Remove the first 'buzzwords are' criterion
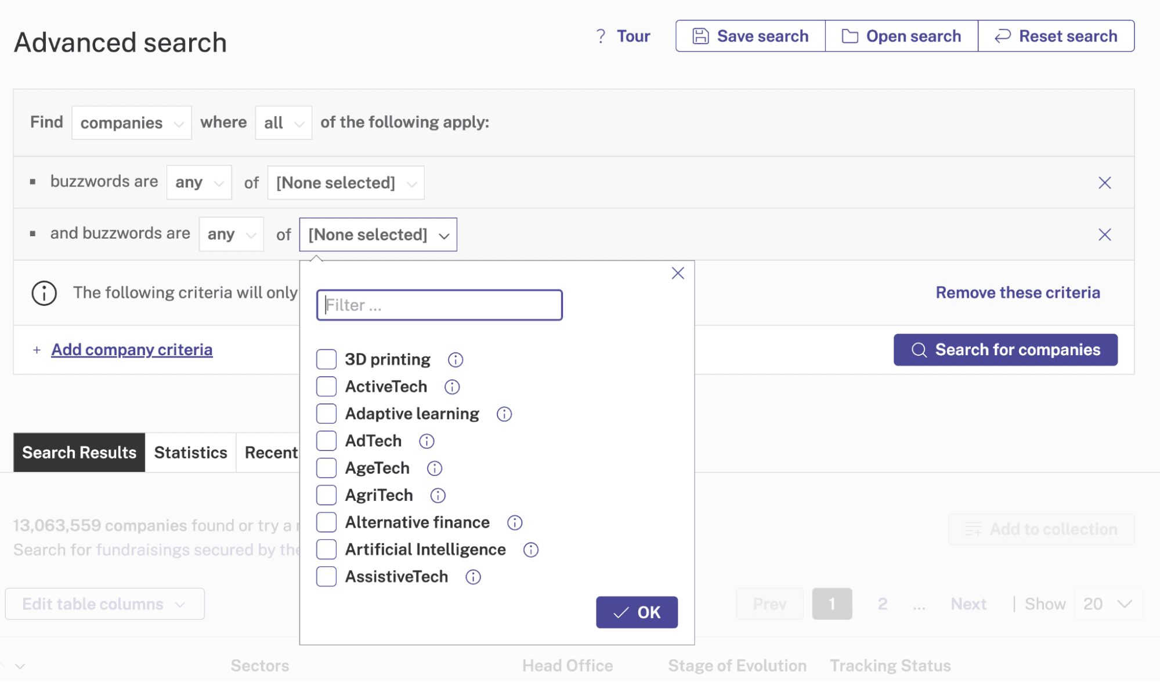Screen dimensions: 1160x682 pos(1105,183)
